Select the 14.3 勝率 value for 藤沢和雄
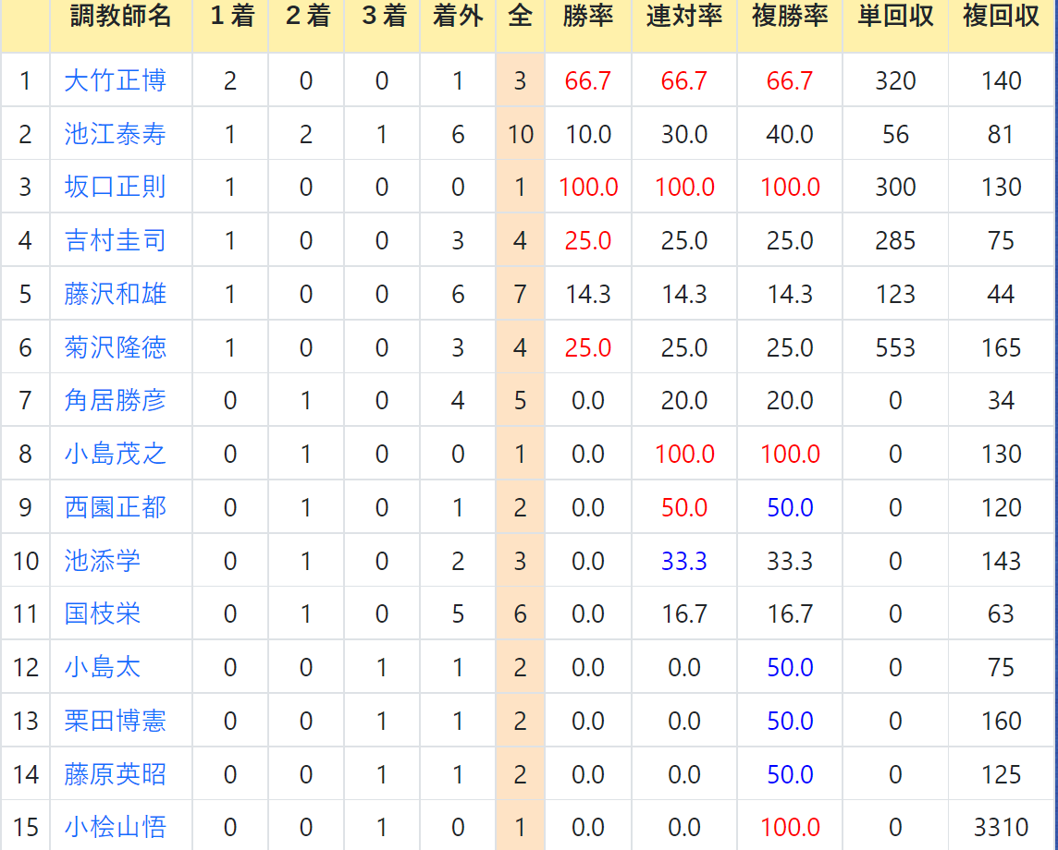This screenshot has height=850, width=1058. pos(587,295)
